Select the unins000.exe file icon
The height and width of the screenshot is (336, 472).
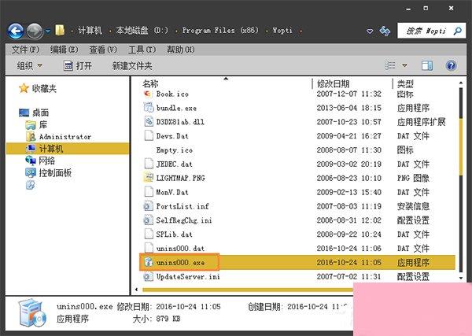click(149, 262)
